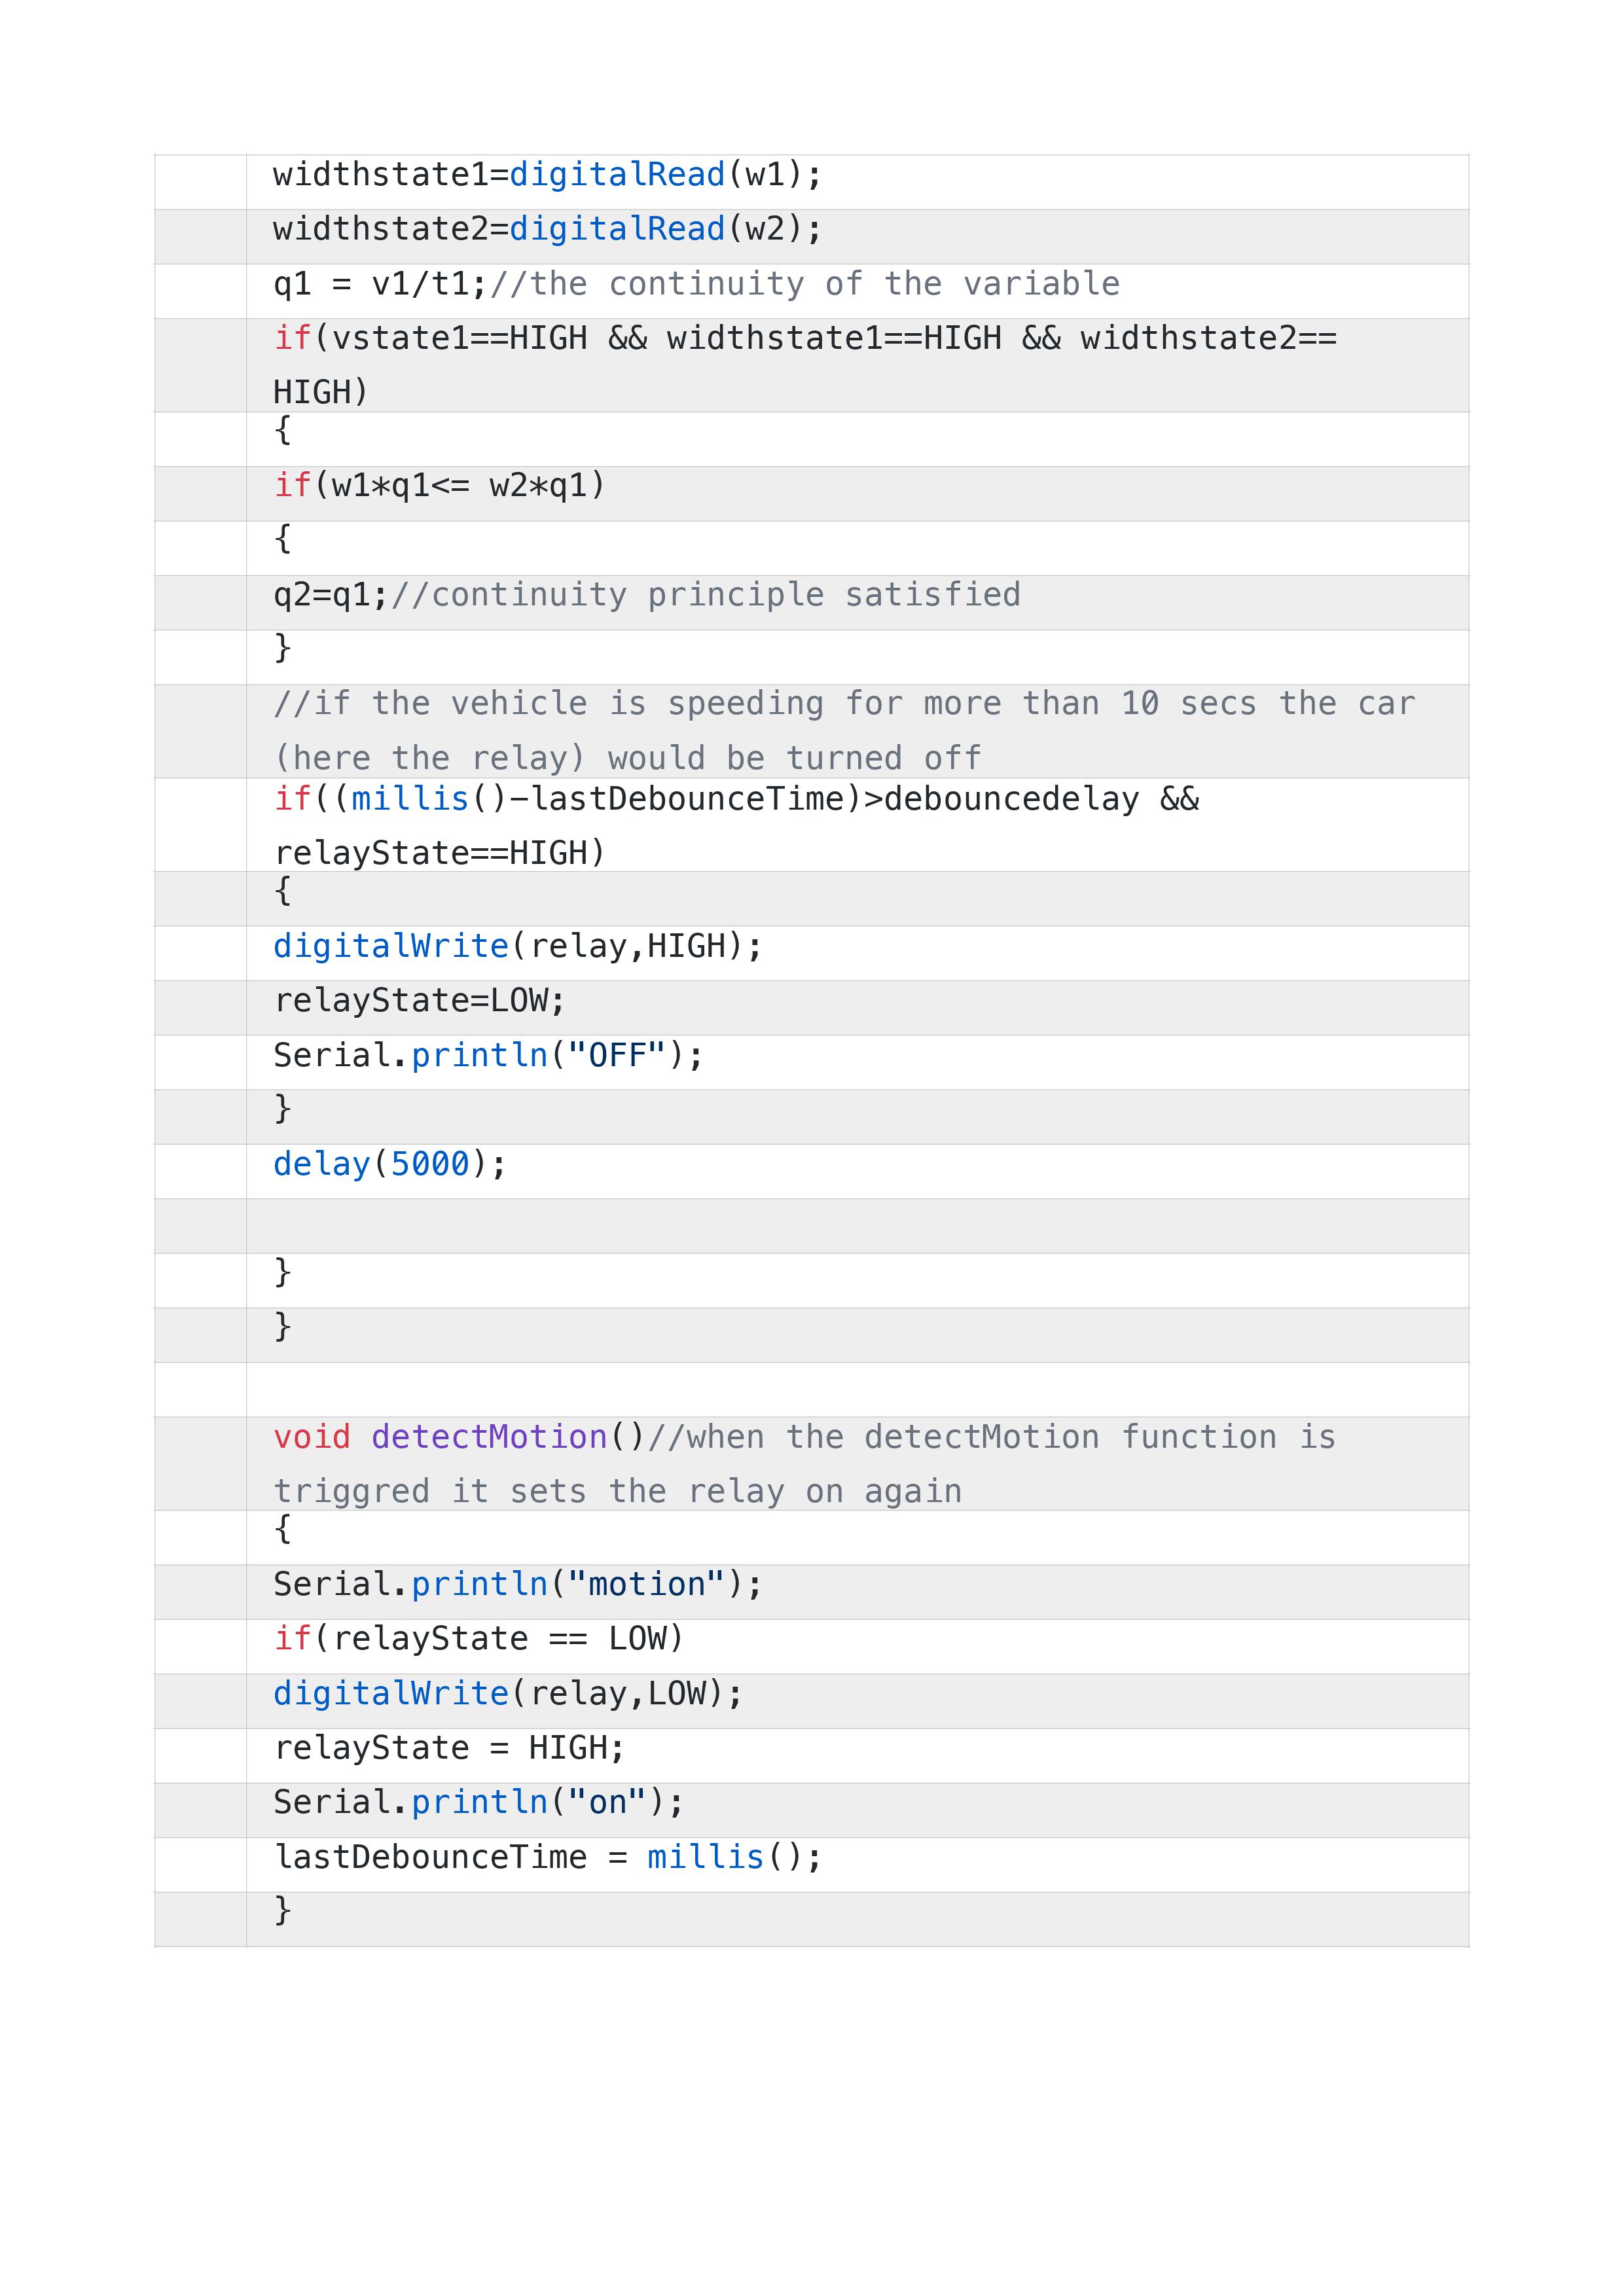Viewport: 1624px width, 2296px height.
Task: Click the Serial.println("motion") line
Action: tap(518, 1584)
